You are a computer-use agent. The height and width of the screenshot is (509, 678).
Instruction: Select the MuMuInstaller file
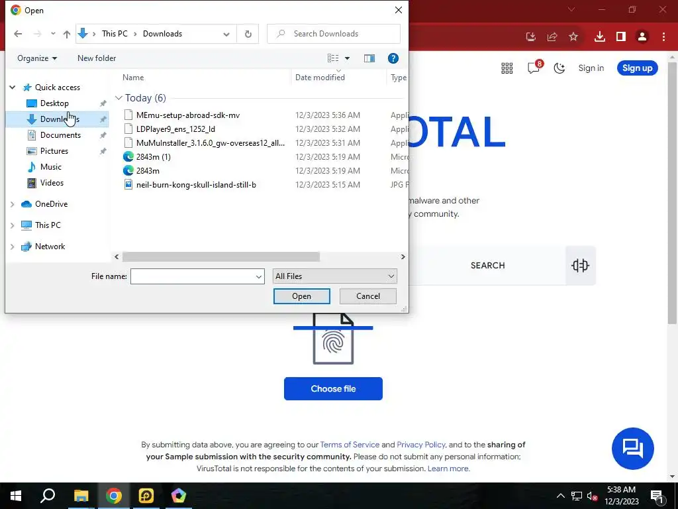210,143
